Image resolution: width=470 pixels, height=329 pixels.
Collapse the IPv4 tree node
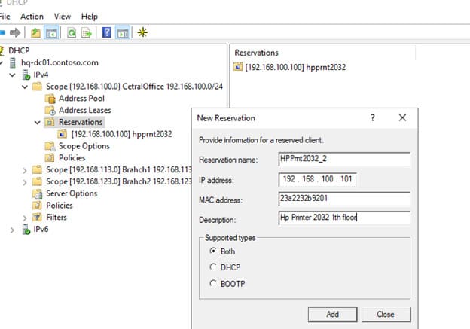(x=14, y=75)
